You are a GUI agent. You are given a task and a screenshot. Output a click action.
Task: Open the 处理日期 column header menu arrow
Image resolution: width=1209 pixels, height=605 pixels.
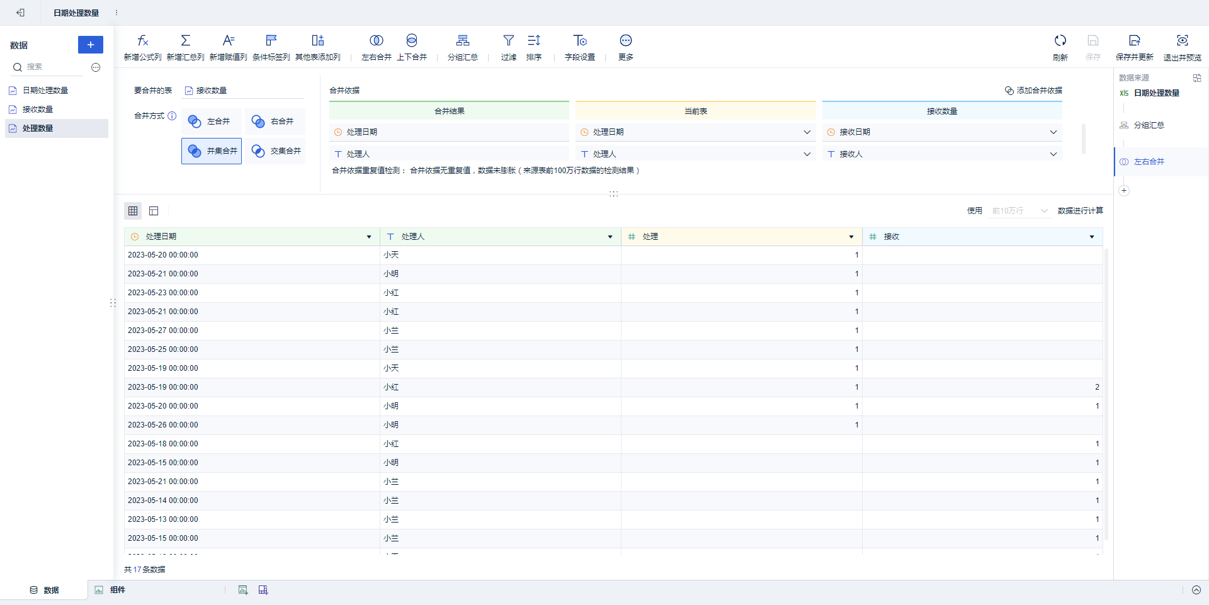[x=369, y=237]
